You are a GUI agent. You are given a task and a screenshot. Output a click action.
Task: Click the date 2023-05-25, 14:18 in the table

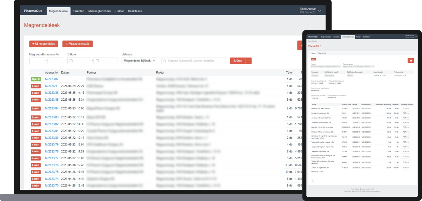73,93
